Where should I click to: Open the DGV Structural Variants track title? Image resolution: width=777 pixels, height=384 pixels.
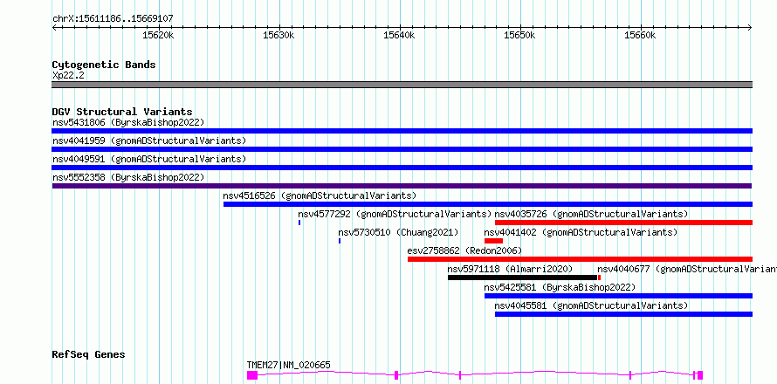point(122,112)
